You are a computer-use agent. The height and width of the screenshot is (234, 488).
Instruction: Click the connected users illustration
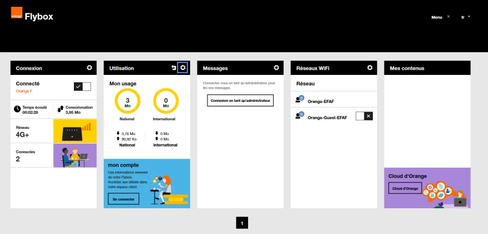[x=75, y=156]
